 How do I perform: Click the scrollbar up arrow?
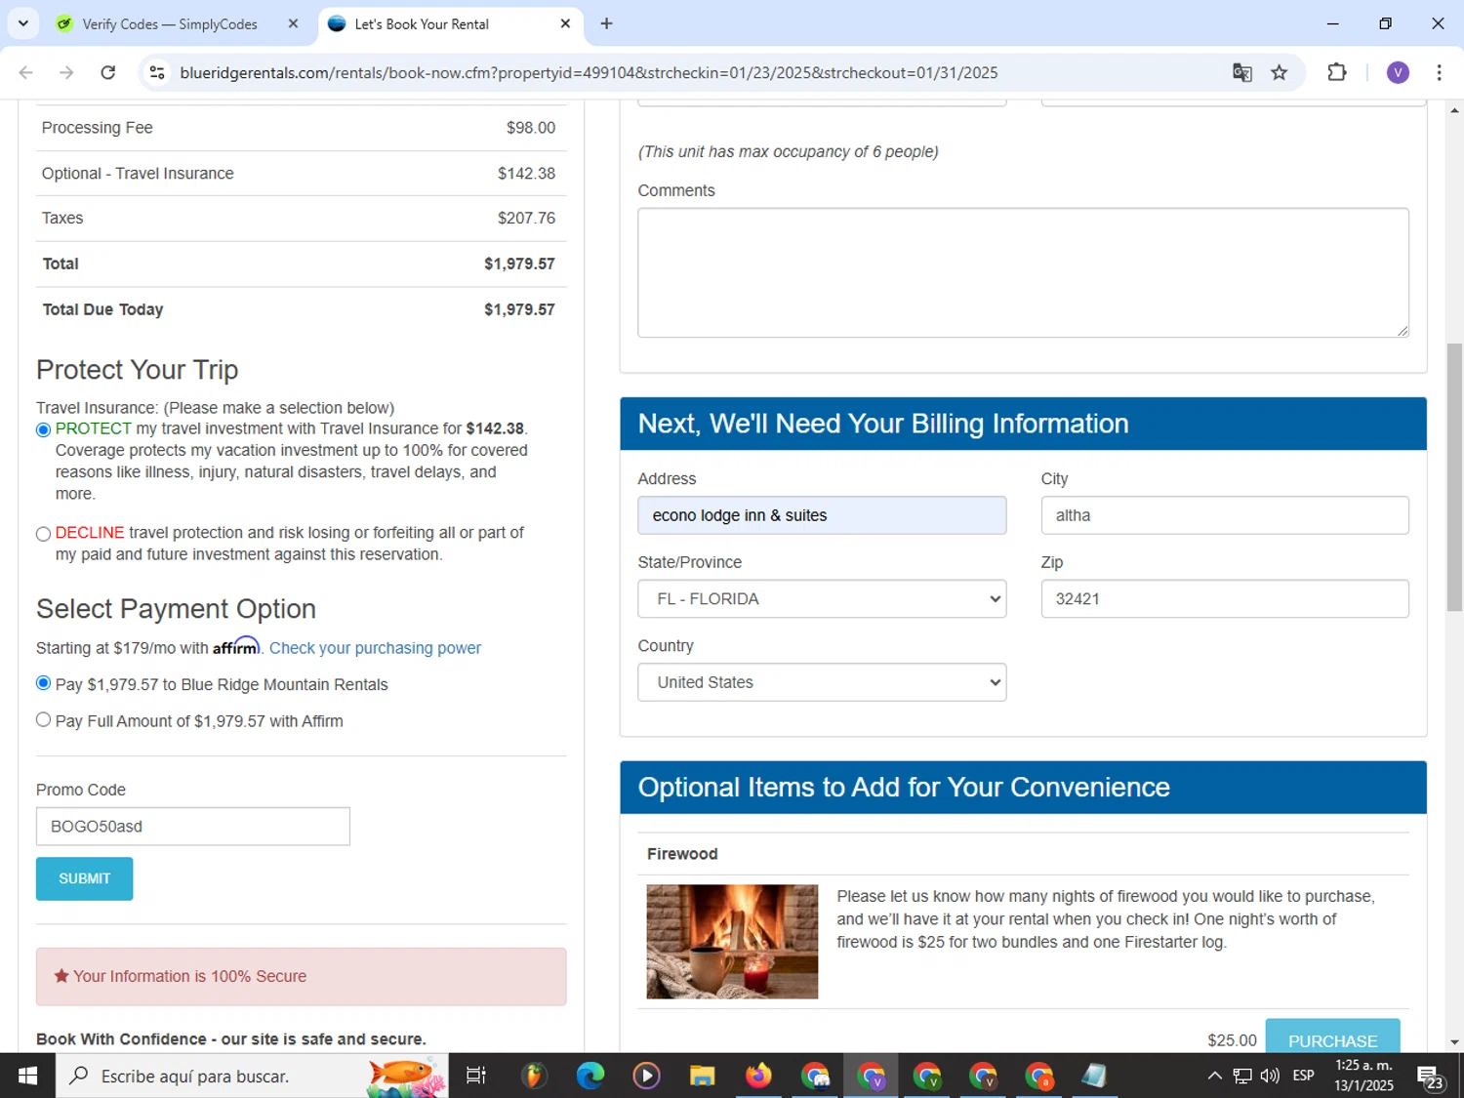pos(1454,110)
